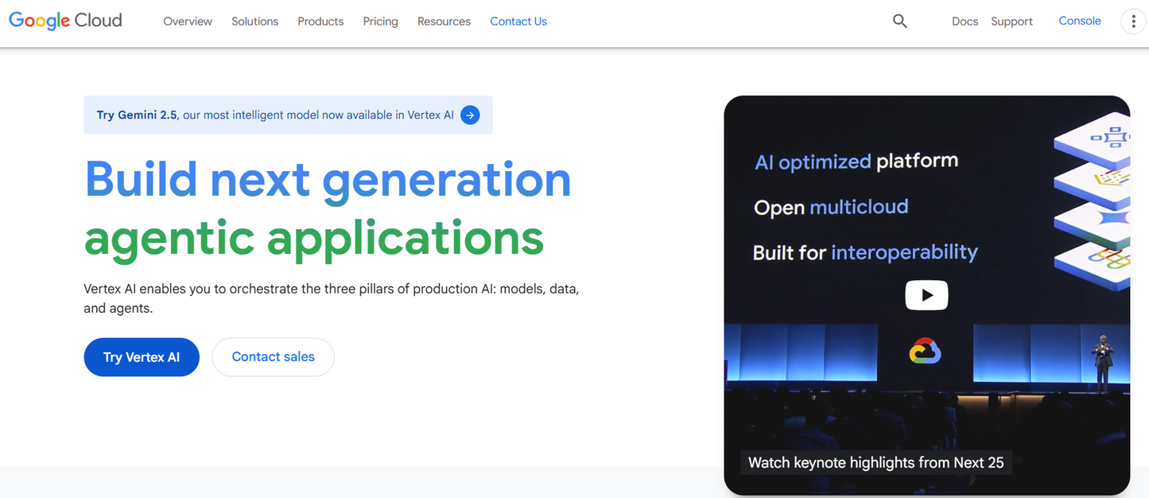Viewport: 1149px width, 498px height.
Task: Click 'AI optimized platform' text in video
Action: coord(856,161)
